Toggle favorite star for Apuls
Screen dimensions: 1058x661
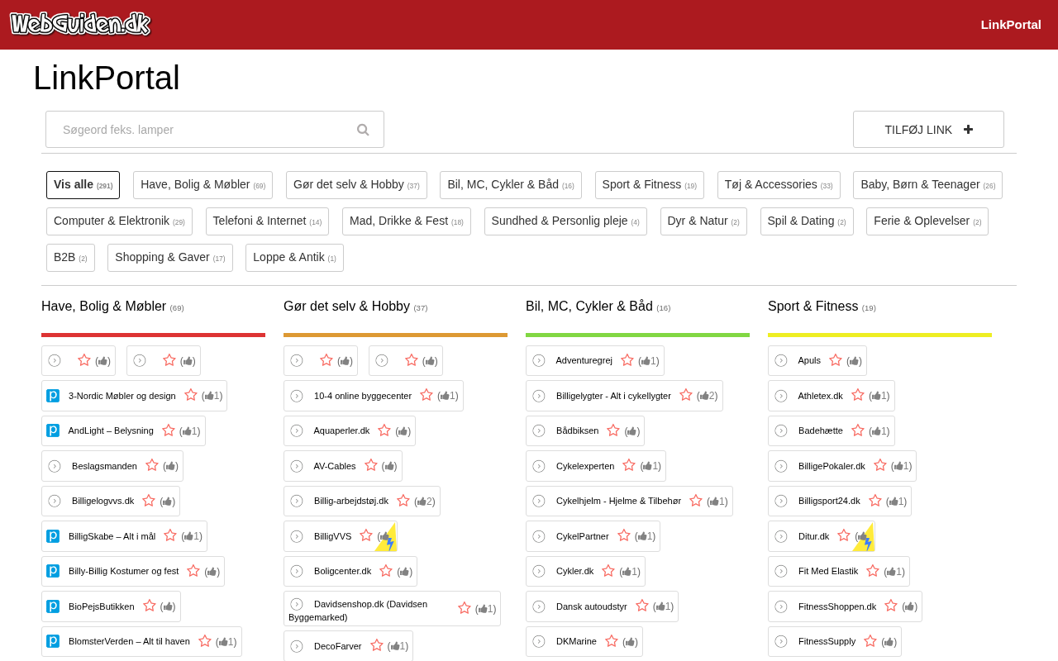coord(836,360)
